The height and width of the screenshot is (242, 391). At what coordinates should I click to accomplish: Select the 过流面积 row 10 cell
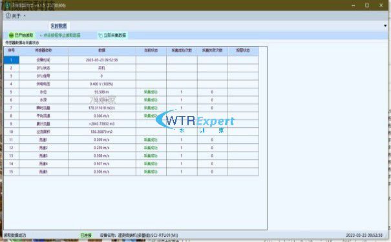point(43,132)
